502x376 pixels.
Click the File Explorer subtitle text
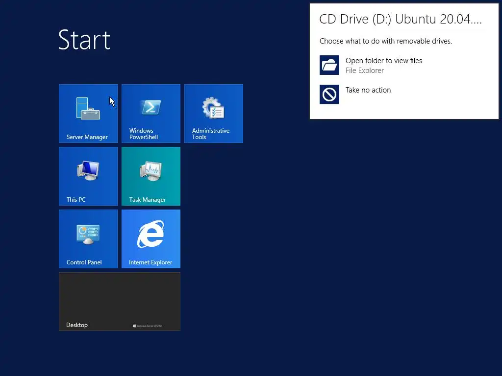pos(364,70)
